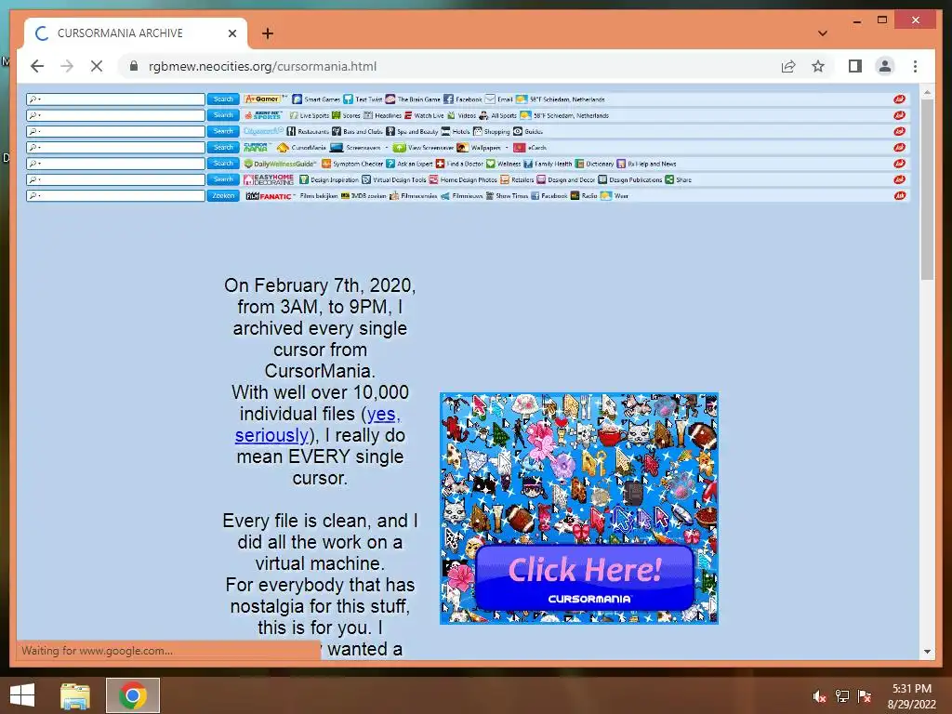The height and width of the screenshot is (714, 952).
Task: Open search dropdown in Cursor Mania toolbar row
Action: (x=34, y=148)
